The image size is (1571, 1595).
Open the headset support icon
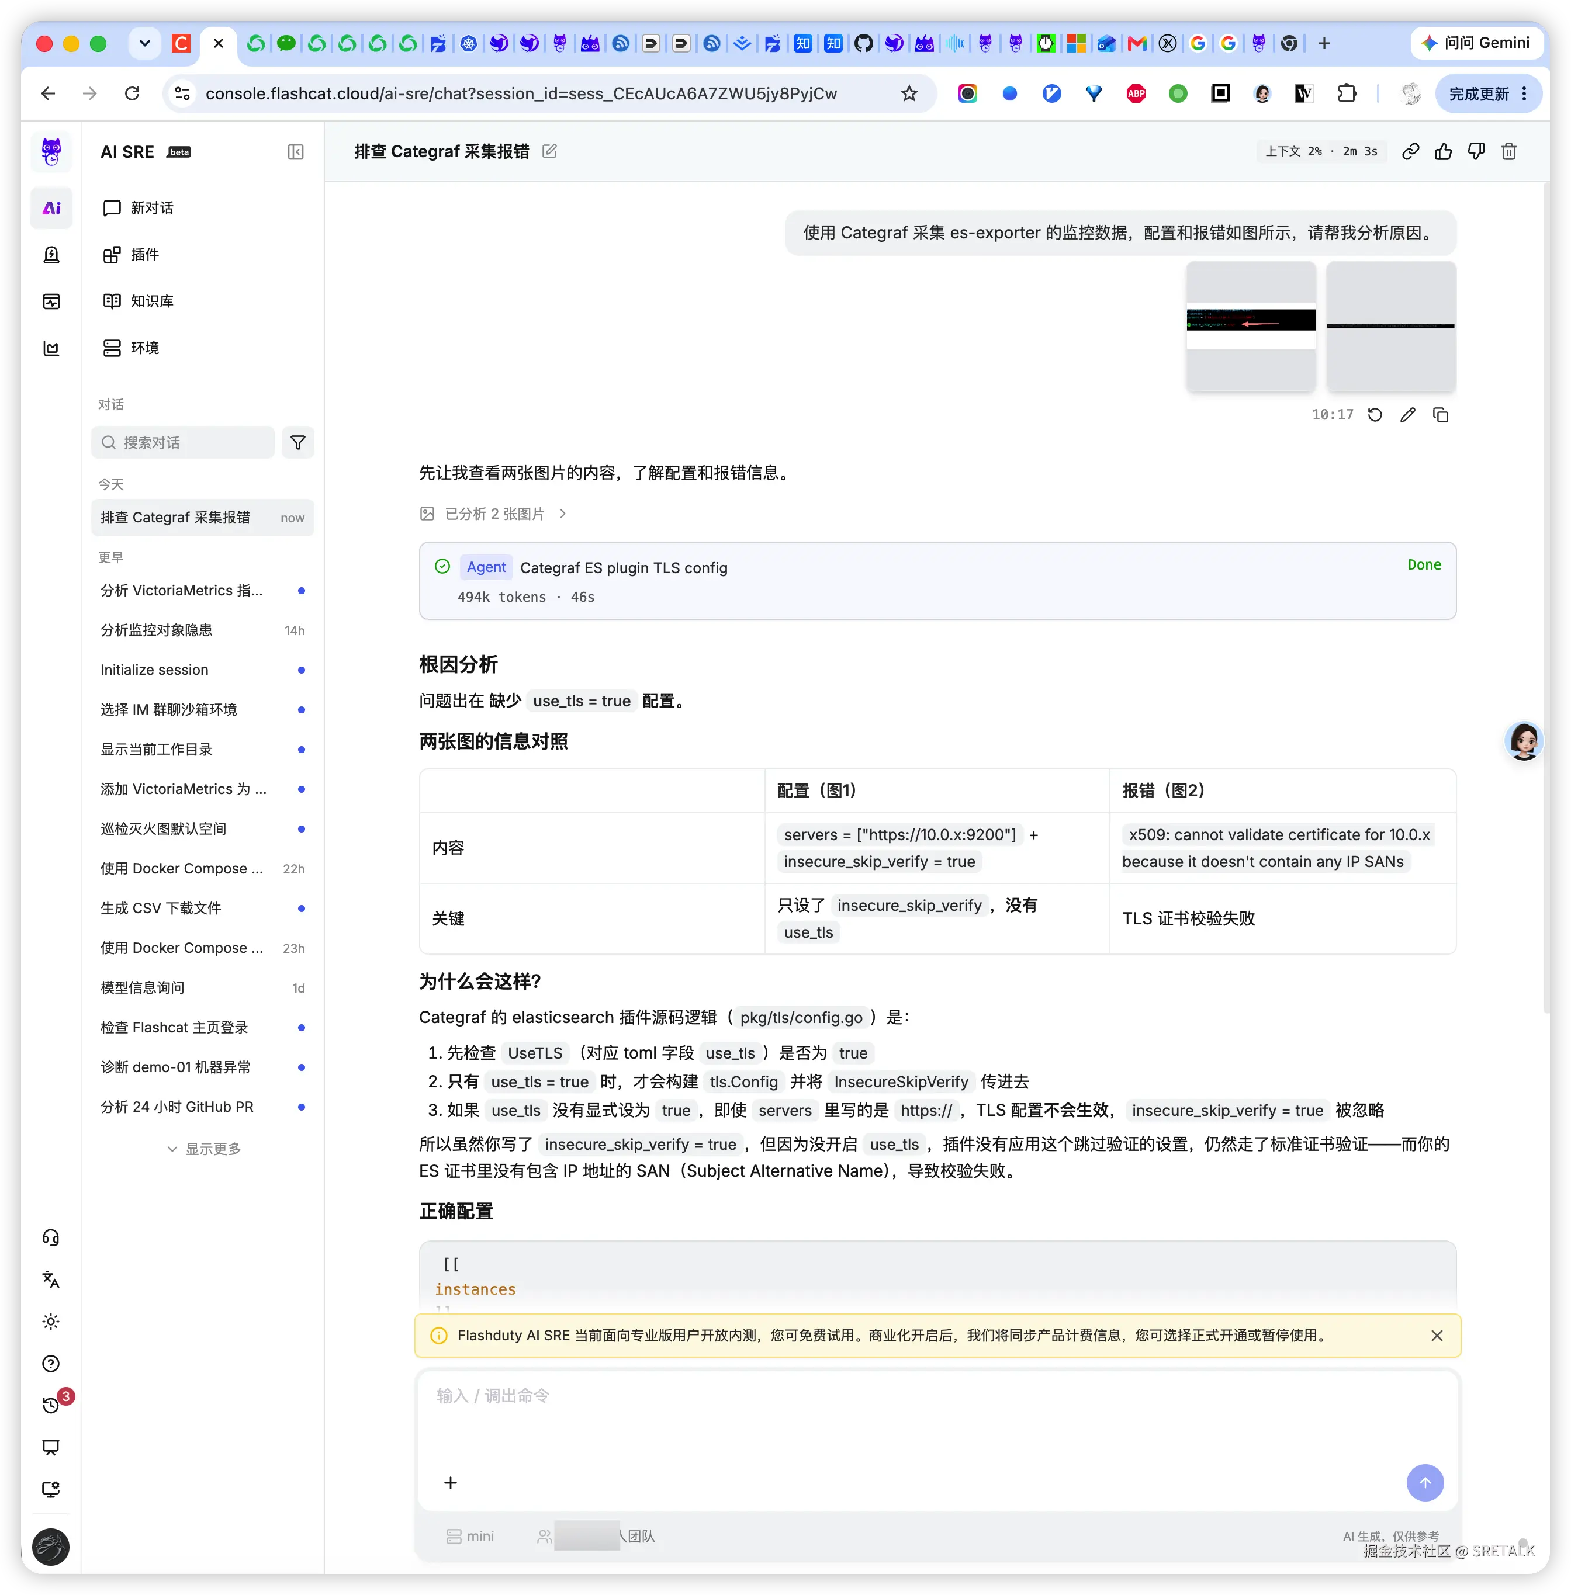[51, 1237]
